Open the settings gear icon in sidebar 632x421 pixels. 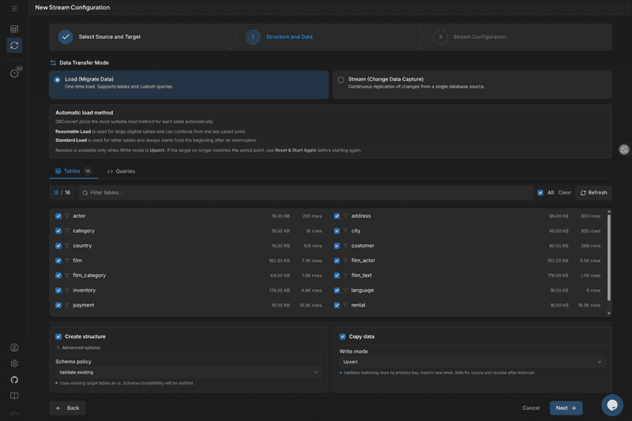[14, 363]
